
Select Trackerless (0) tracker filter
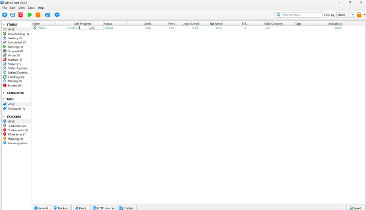pos(16,126)
